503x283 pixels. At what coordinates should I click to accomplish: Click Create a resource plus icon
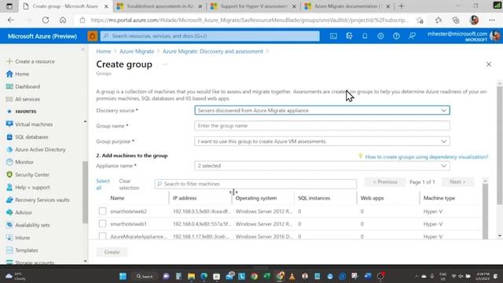click(x=9, y=61)
